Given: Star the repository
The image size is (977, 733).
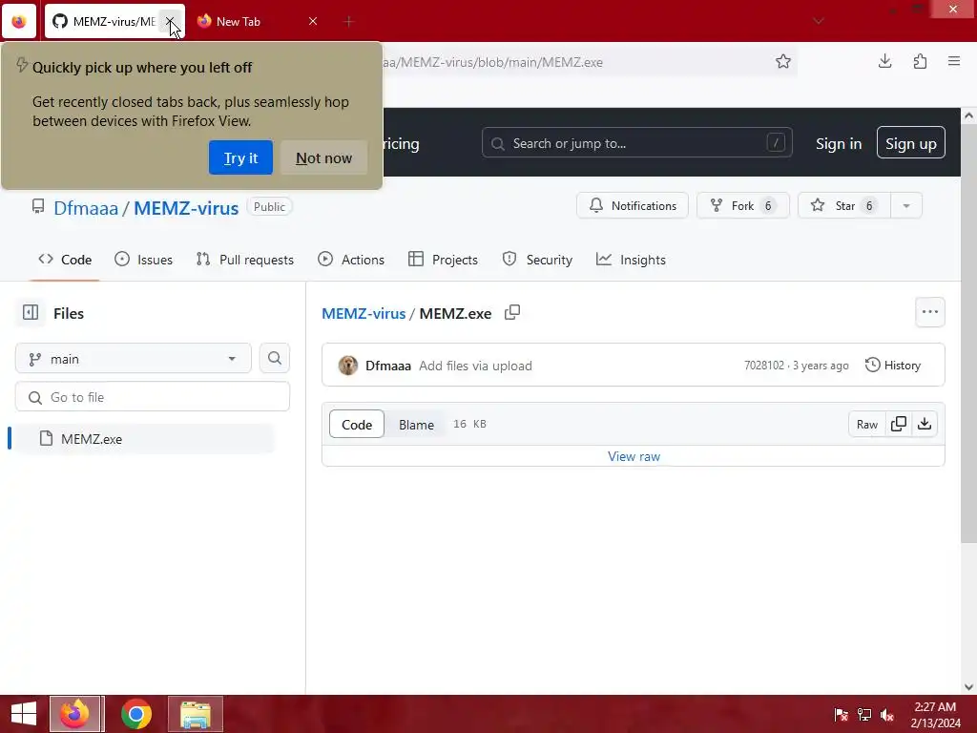Looking at the screenshot, I should [844, 206].
